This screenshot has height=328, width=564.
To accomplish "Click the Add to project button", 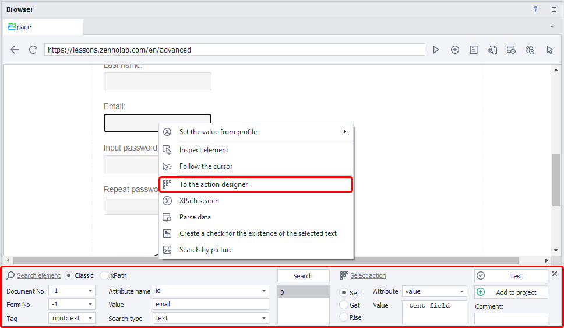I will [x=511, y=292].
